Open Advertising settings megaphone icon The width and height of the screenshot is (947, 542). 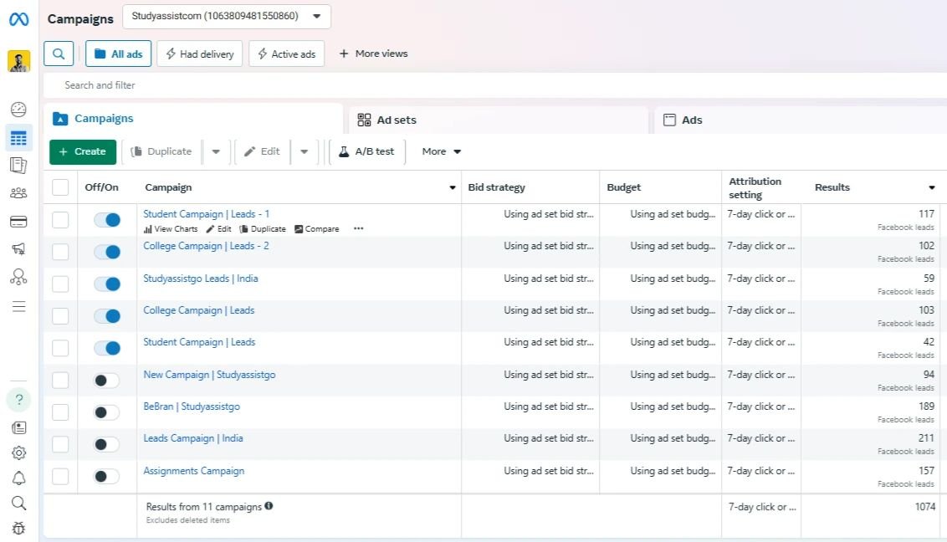18,248
